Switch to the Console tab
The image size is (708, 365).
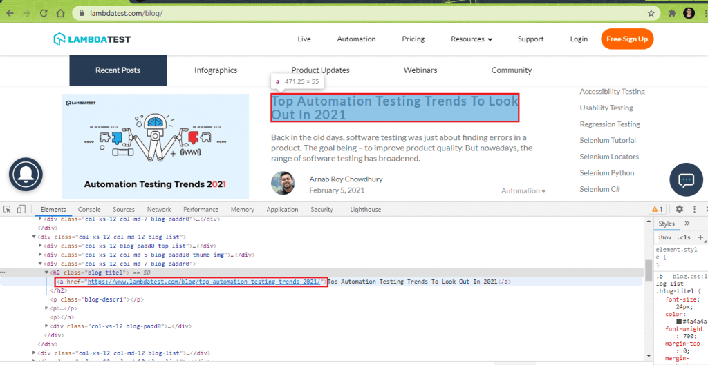coord(89,210)
